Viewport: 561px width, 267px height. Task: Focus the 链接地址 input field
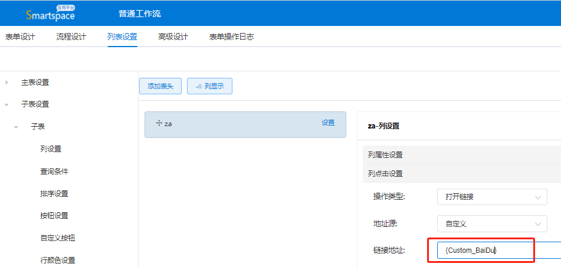(496, 250)
